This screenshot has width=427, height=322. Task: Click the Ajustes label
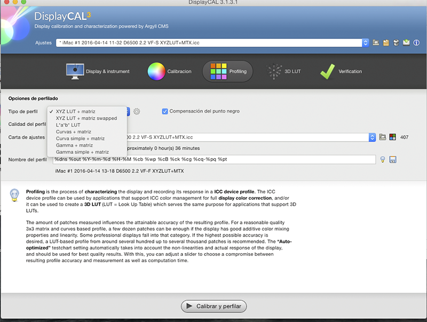tap(43, 43)
